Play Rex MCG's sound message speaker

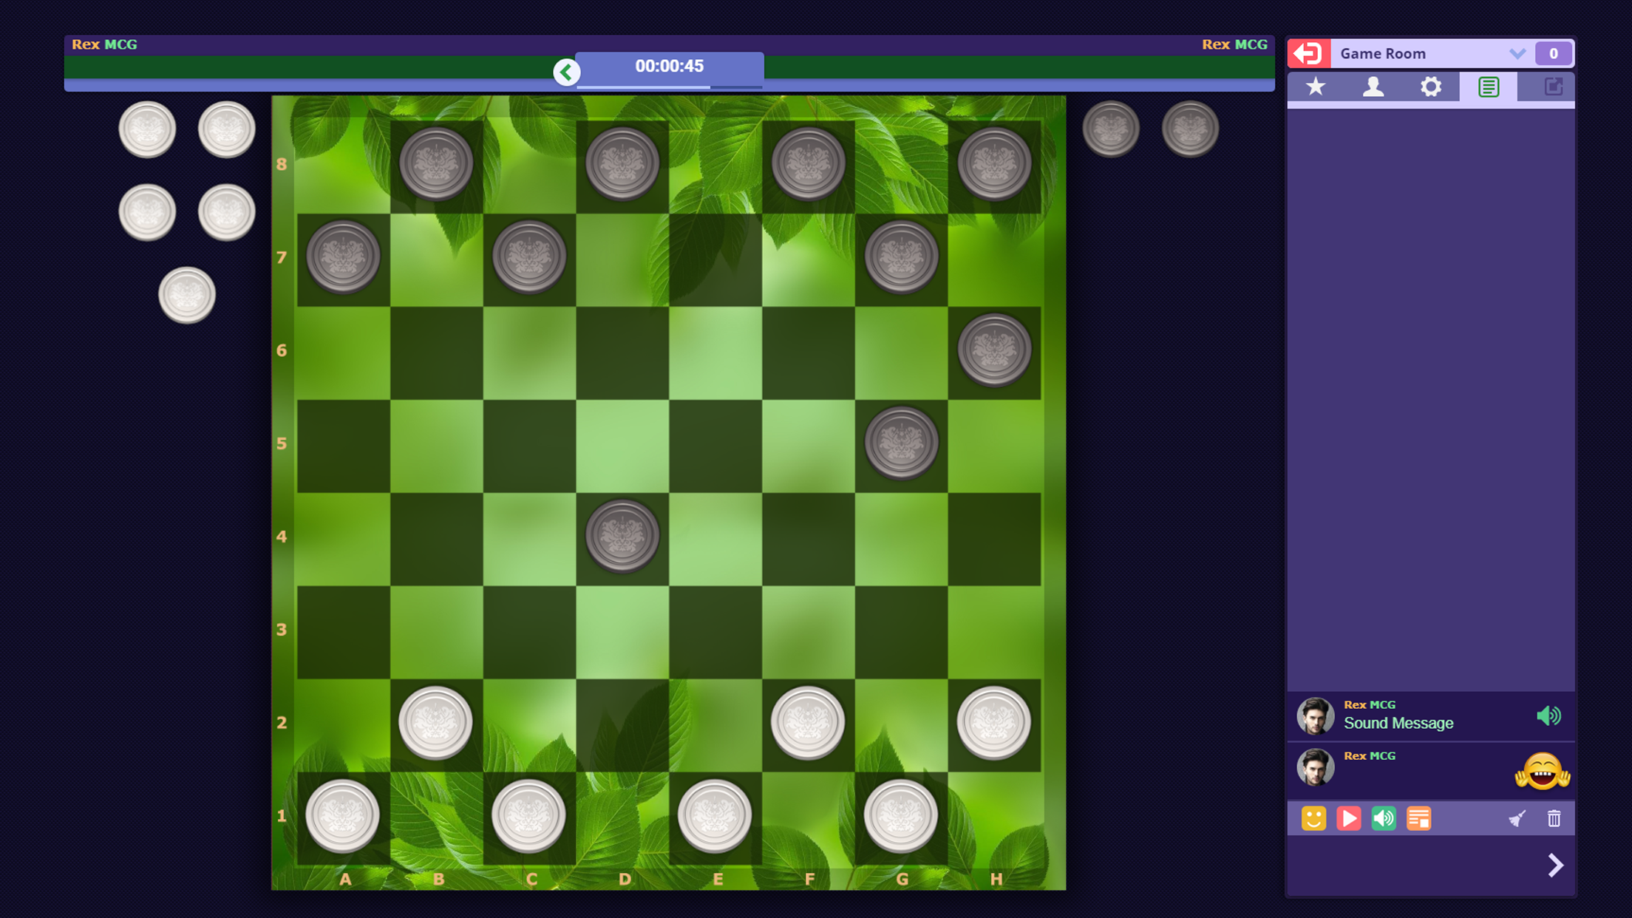[1548, 715]
